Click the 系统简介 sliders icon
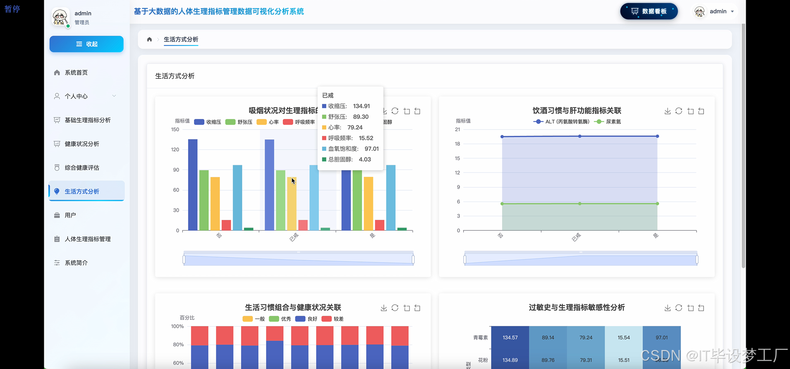790x369 pixels. [57, 263]
